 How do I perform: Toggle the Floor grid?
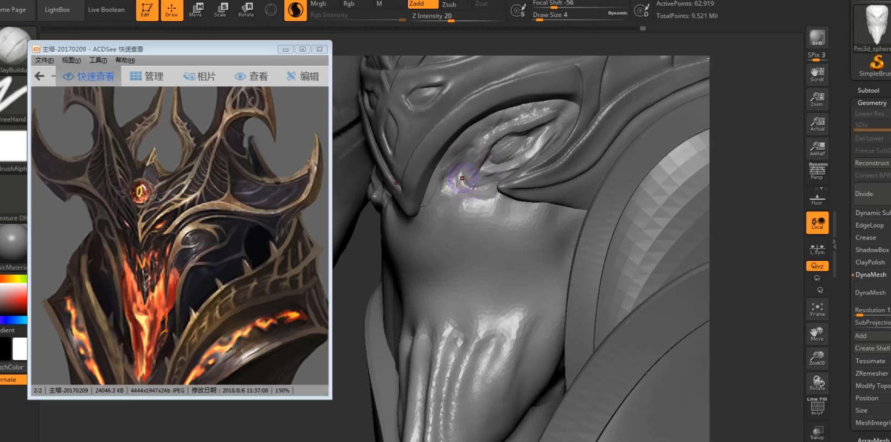click(x=817, y=197)
